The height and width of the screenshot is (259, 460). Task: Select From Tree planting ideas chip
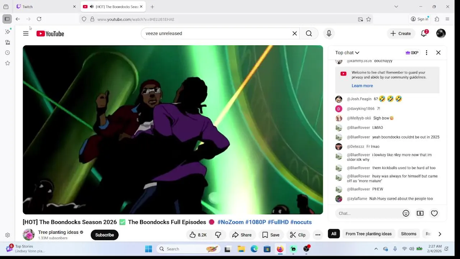(368, 234)
